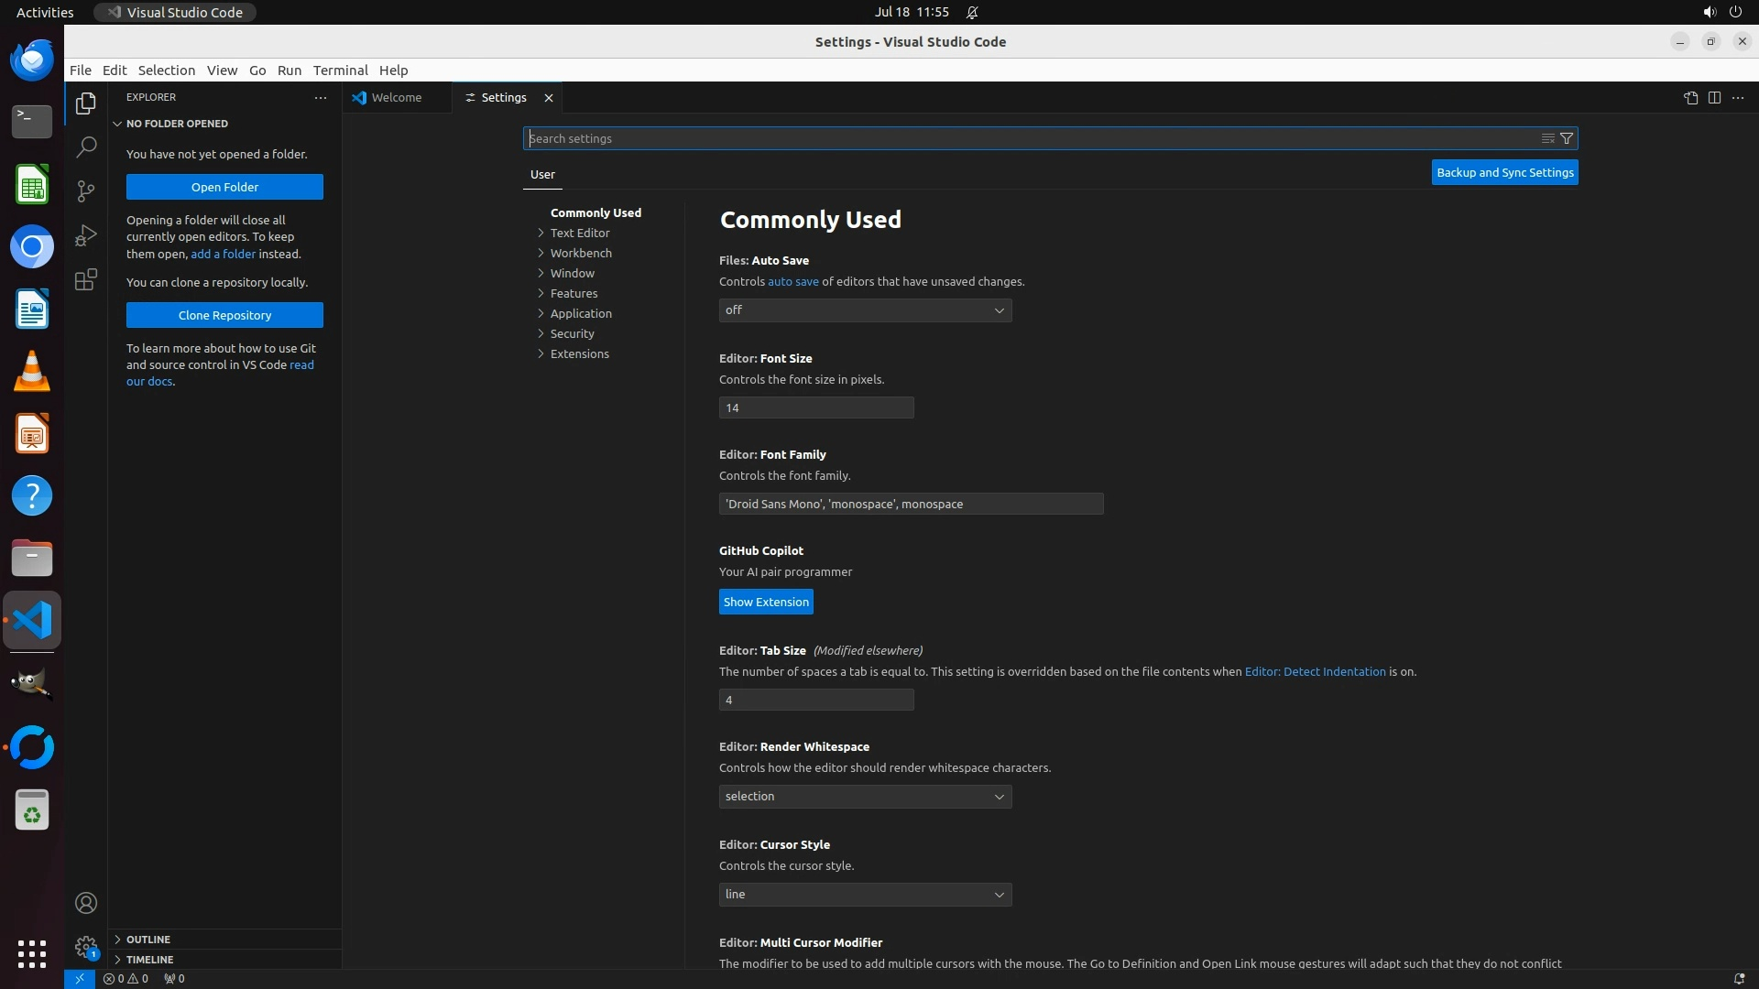The height and width of the screenshot is (989, 1759).
Task: Click the Editor: Detect Indentation link
Action: coord(1315,671)
